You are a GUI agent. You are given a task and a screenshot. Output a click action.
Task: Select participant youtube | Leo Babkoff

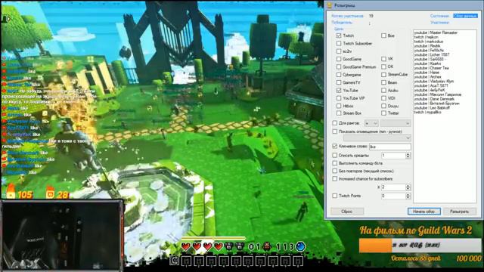coord(432,108)
